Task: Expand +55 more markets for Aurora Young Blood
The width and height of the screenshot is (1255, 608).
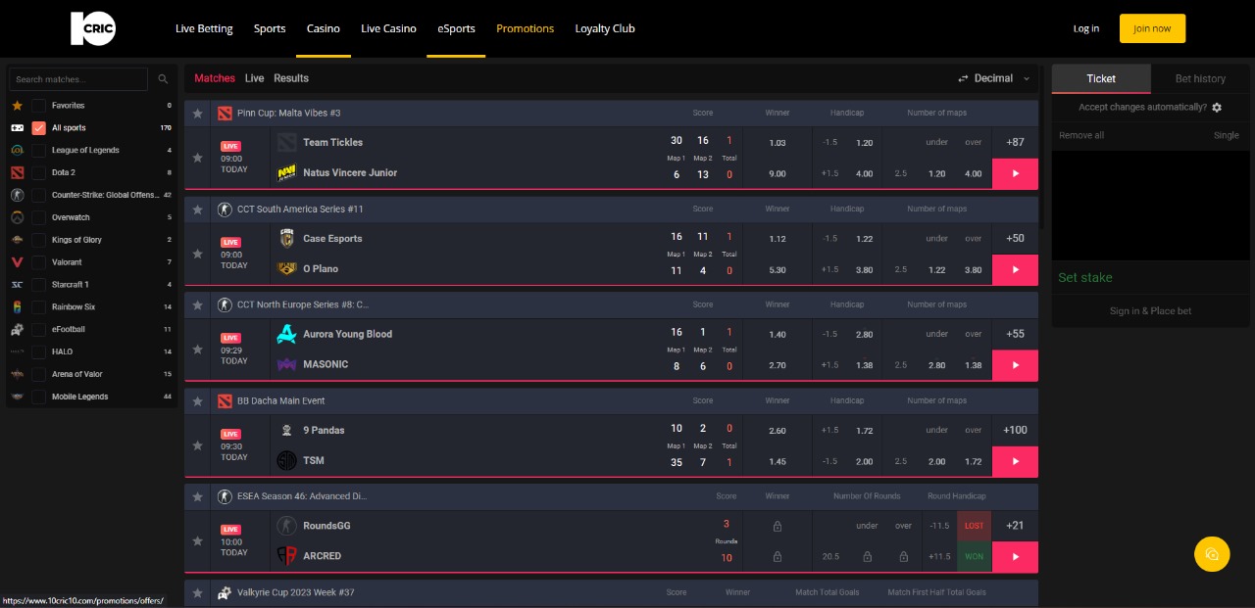Action: pyautogui.click(x=1015, y=334)
